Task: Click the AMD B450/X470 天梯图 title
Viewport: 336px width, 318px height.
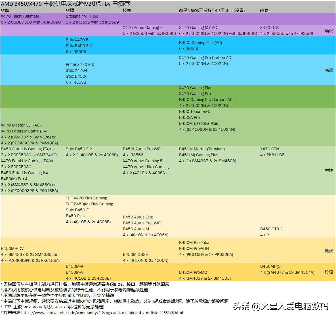Action: click(x=65, y=4)
